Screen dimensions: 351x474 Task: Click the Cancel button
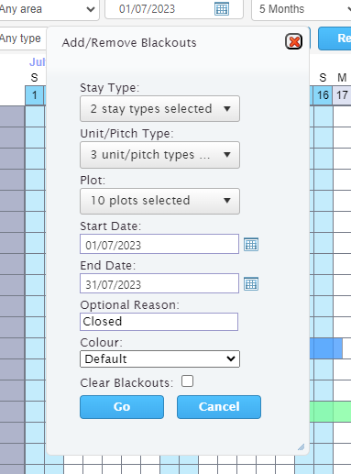[x=219, y=407]
